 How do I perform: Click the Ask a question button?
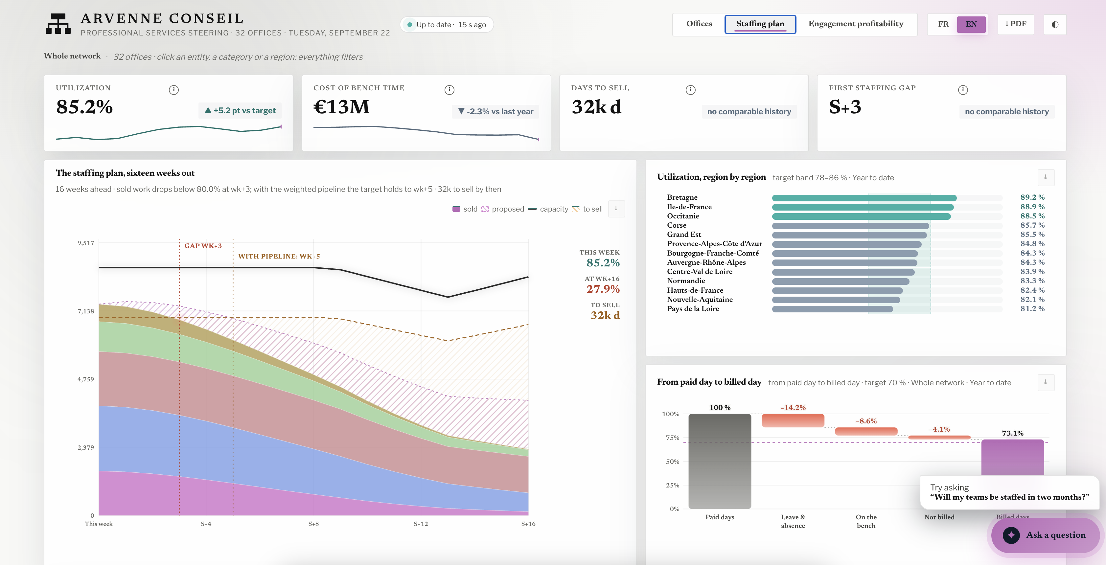[1046, 535]
